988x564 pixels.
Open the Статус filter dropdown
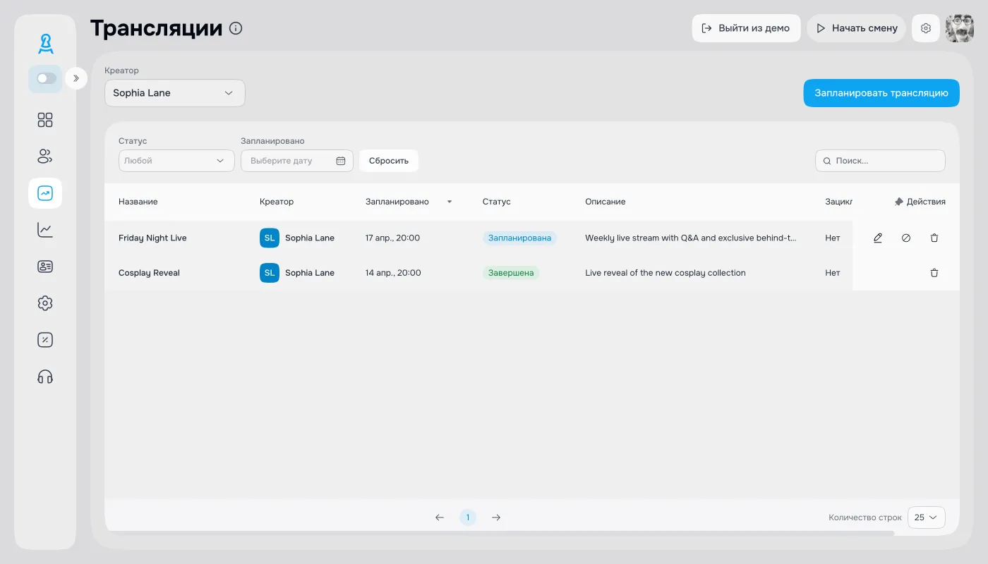tap(176, 161)
